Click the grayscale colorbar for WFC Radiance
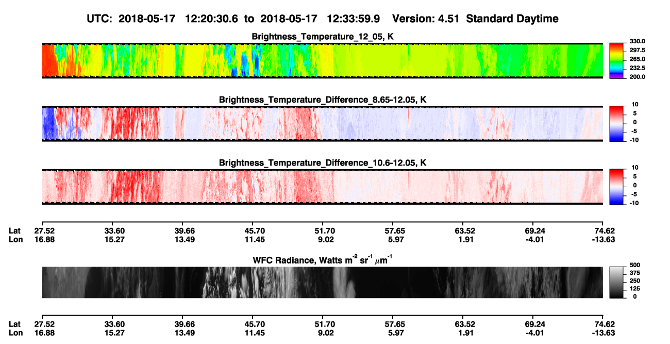 click(616, 283)
